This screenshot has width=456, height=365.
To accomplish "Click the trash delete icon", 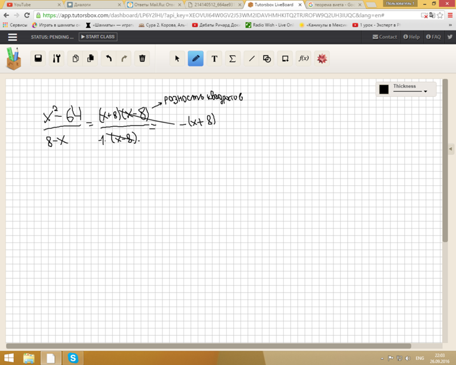I will tap(142, 58).
